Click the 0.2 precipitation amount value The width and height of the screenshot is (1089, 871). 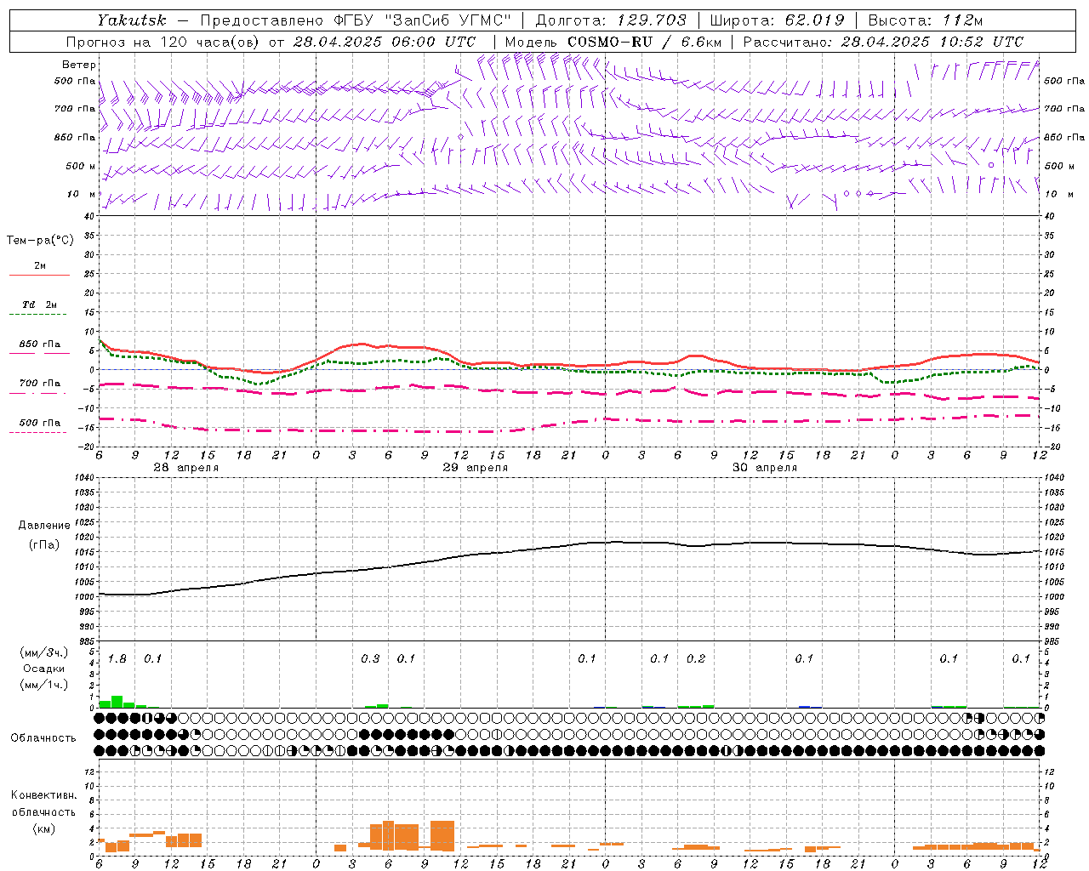click(696, 659)
